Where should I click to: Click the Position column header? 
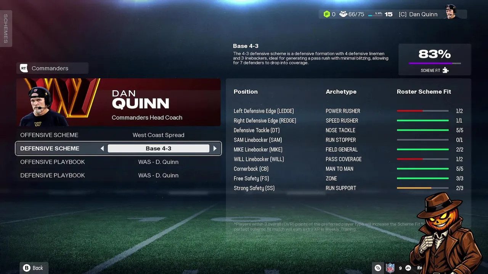[246, 92]
